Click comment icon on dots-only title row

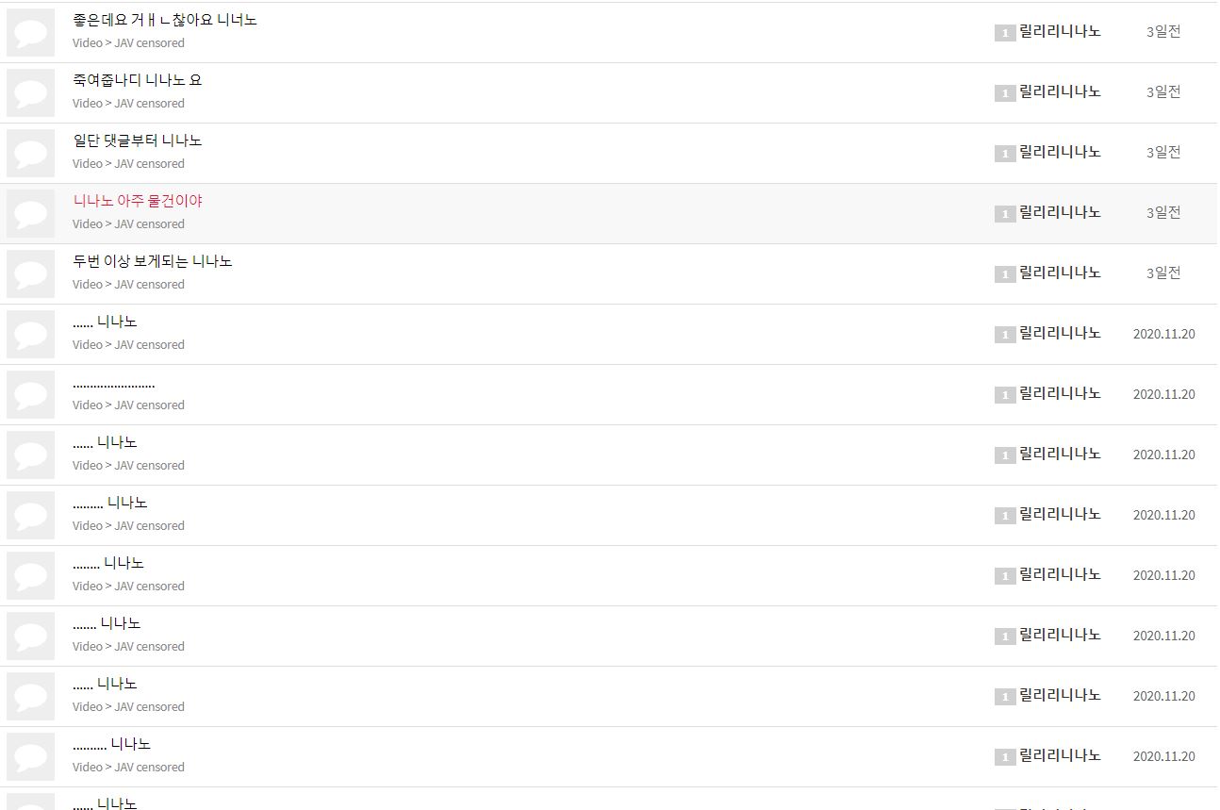[x=30, y=395]
